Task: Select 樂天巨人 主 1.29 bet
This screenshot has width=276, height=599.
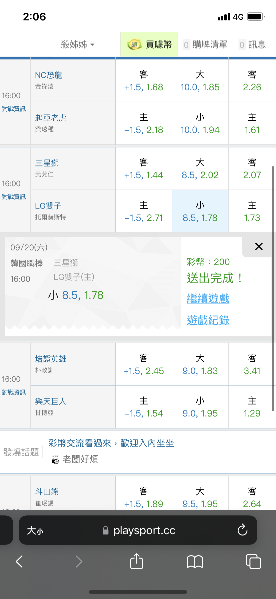Action: pos(252,407)
